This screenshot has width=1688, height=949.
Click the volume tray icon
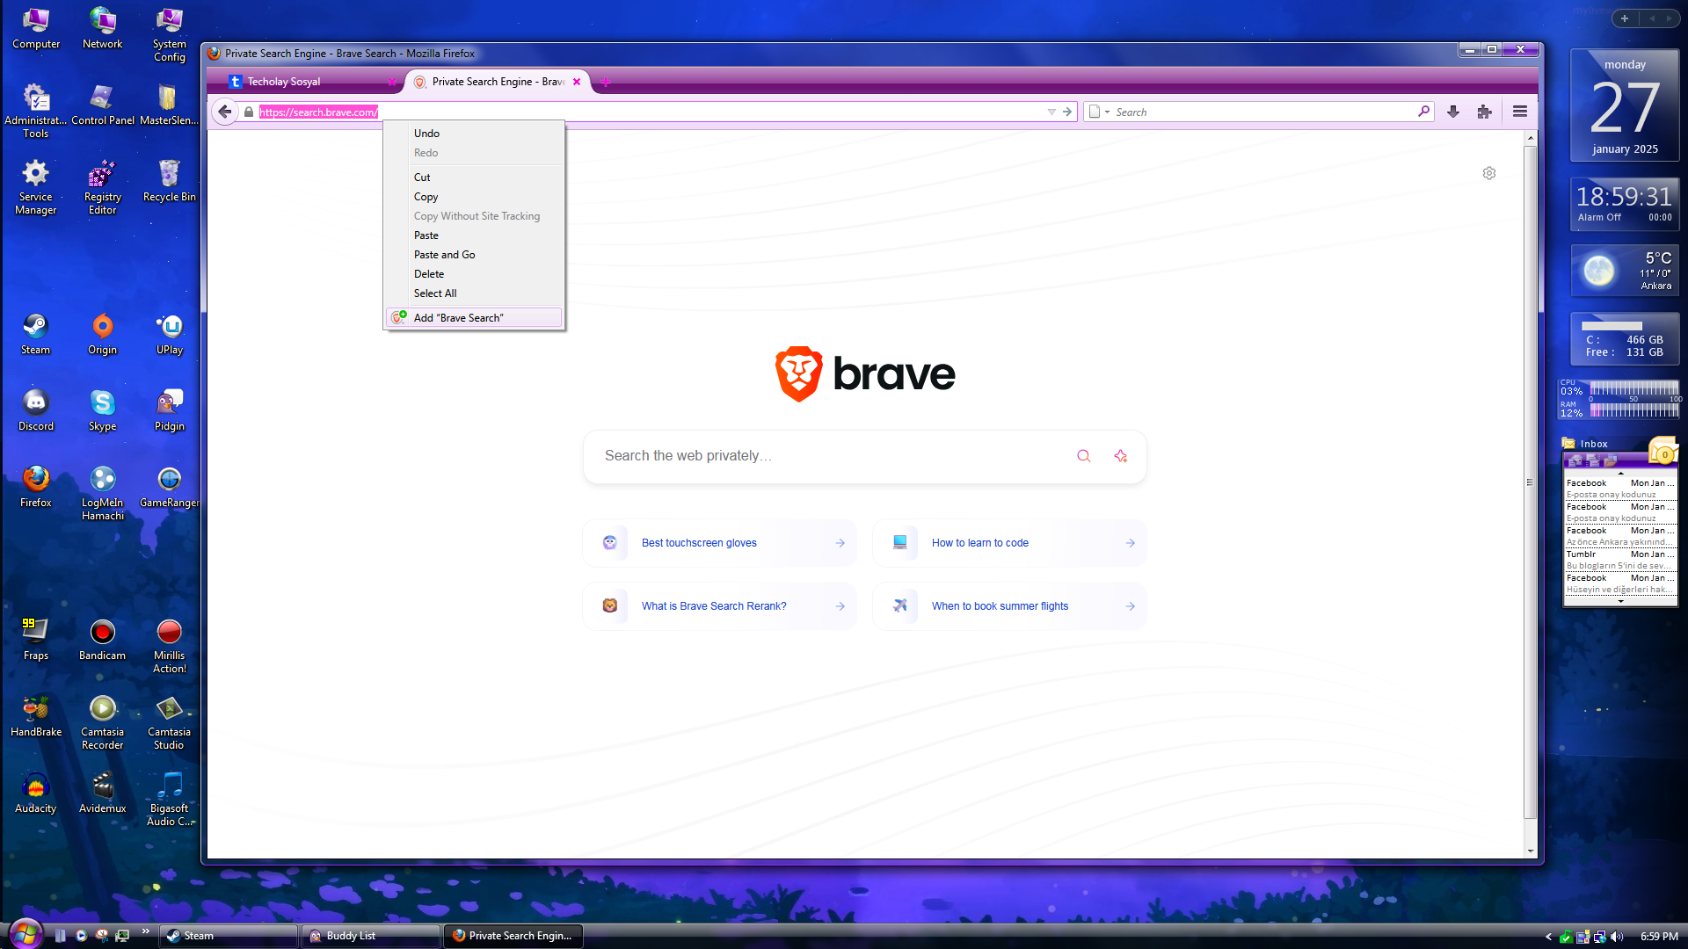[1617, 937]
